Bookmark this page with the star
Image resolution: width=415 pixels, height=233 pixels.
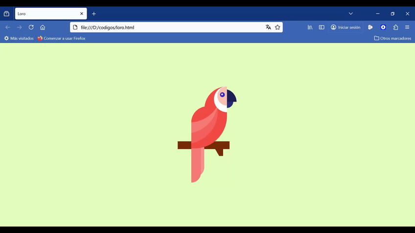(x=277, y=27)
